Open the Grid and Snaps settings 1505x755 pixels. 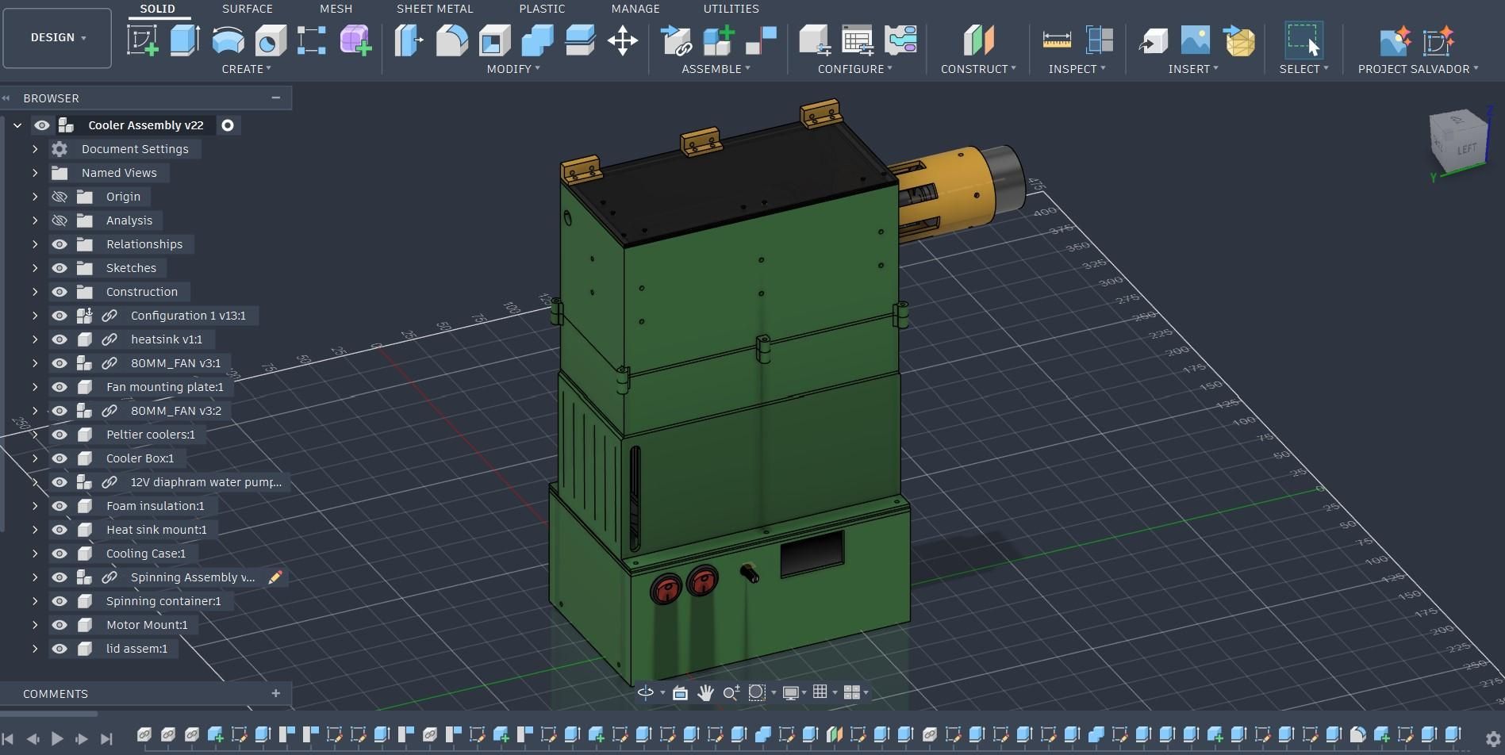coord(820,692)
